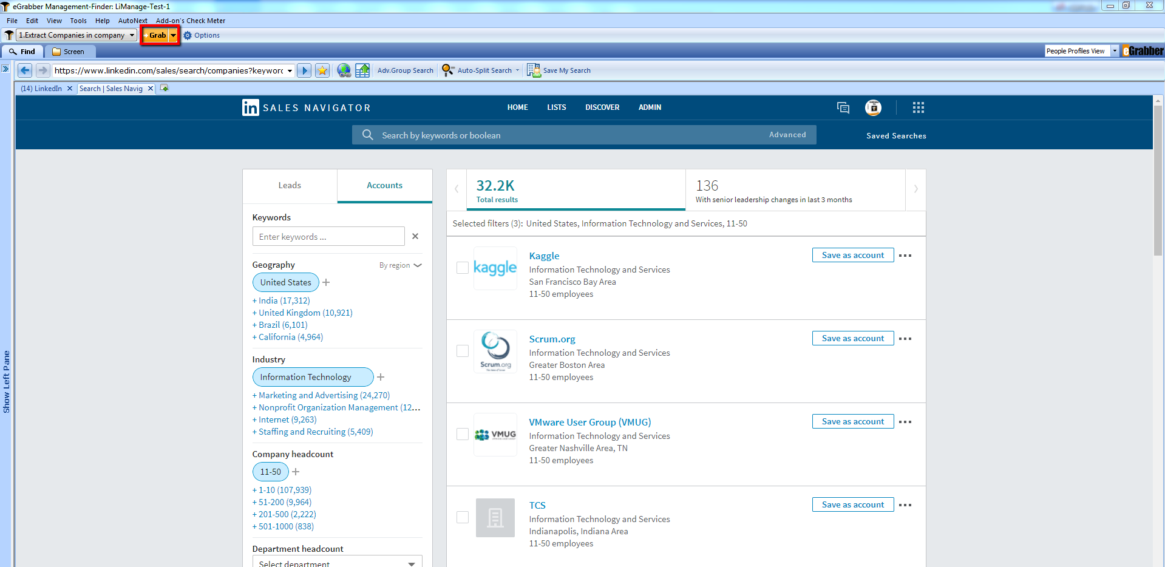Check the TCS result checkbox
1165x567 pixels.
(463, 517)
